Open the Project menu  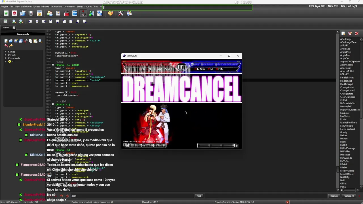click(4, 7)
